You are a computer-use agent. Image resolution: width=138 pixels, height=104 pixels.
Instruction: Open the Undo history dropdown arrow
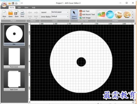pos(30,18)
